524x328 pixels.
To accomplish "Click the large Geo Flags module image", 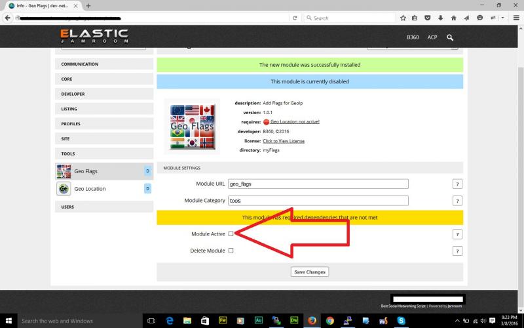I will (x=192, y=127).
